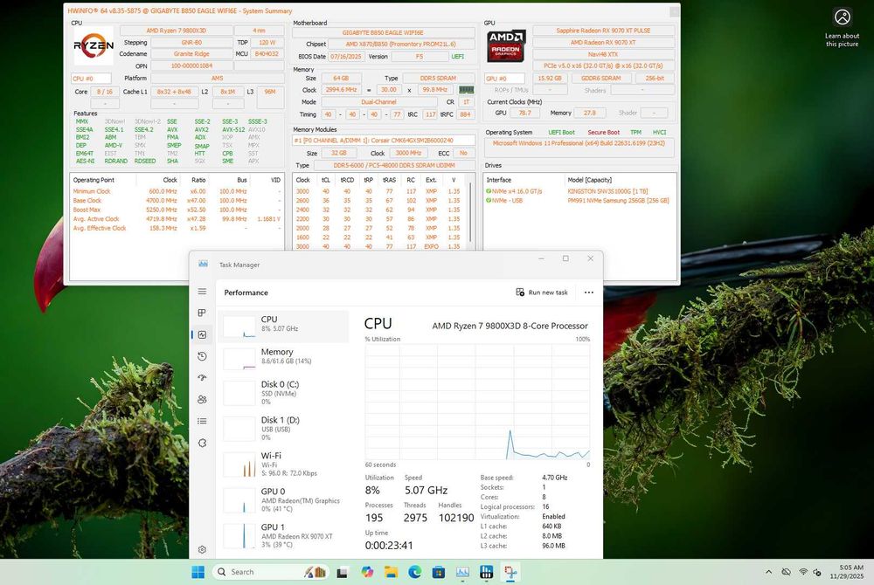Click the GIGABYTE B850 EAGLE WIFI6E motherboard field
874x585 pixels.
(384, 33)
